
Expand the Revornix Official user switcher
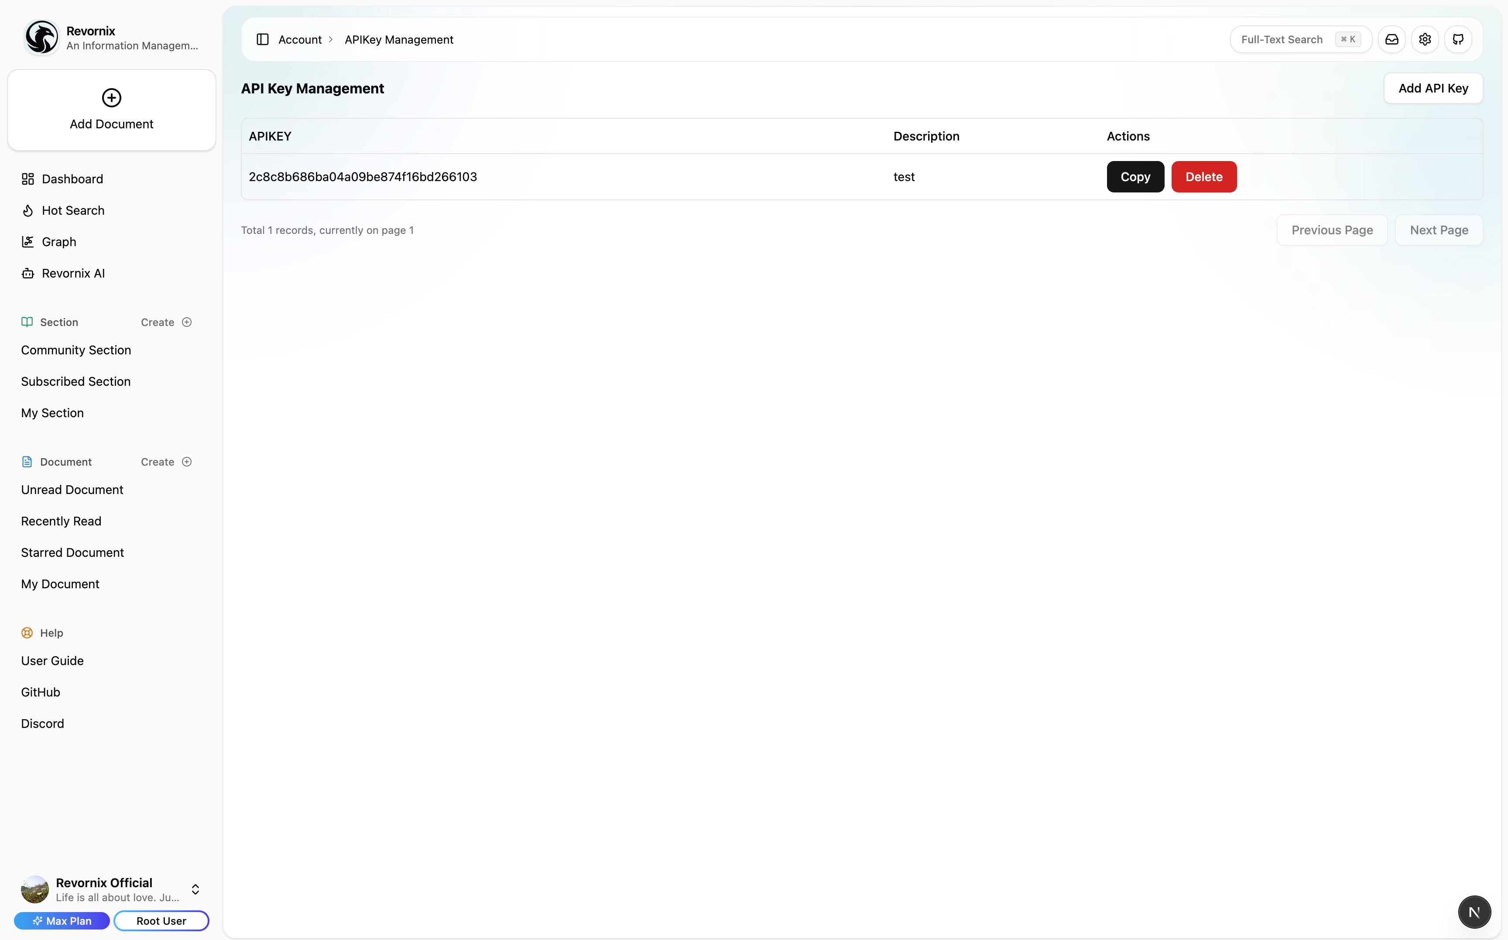pyautogui.click(x=195, y=889)
